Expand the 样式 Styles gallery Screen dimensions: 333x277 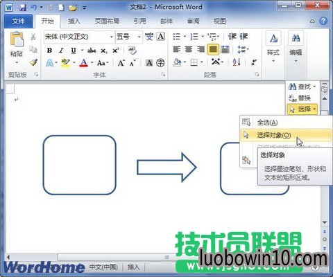pyautogui.click(x=273, y=48)
